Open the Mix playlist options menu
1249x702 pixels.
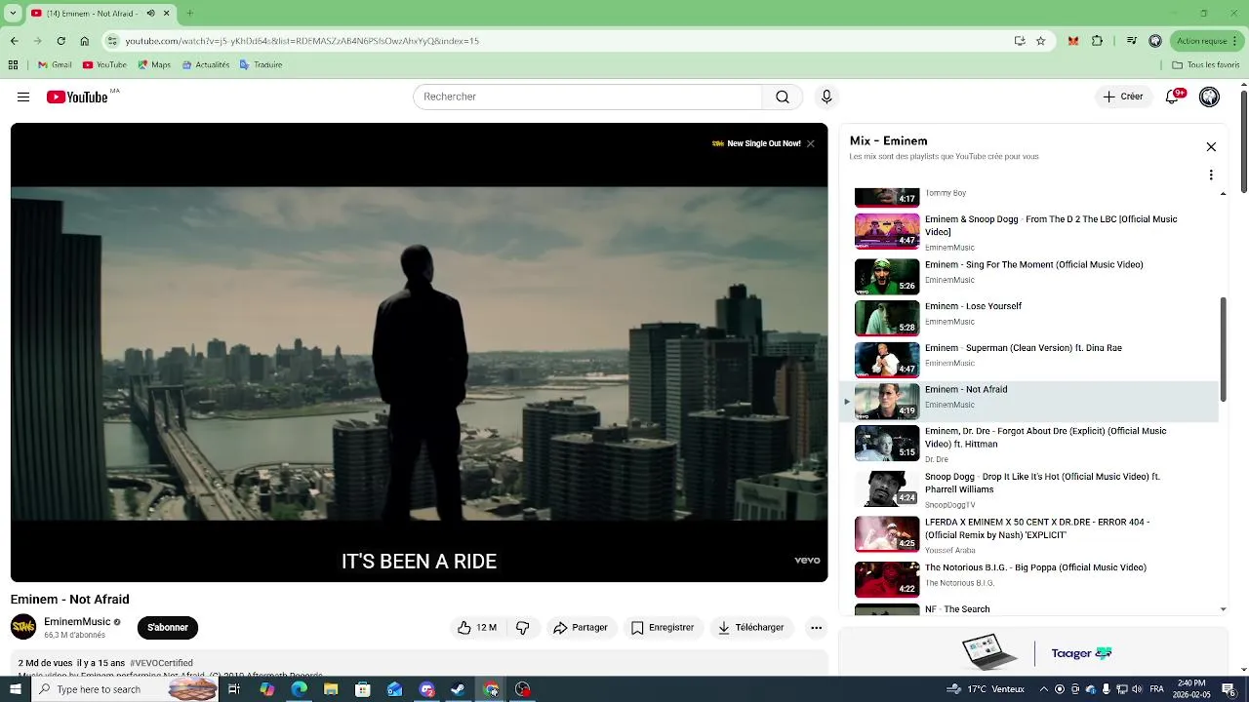click(x=1211, y=175)
